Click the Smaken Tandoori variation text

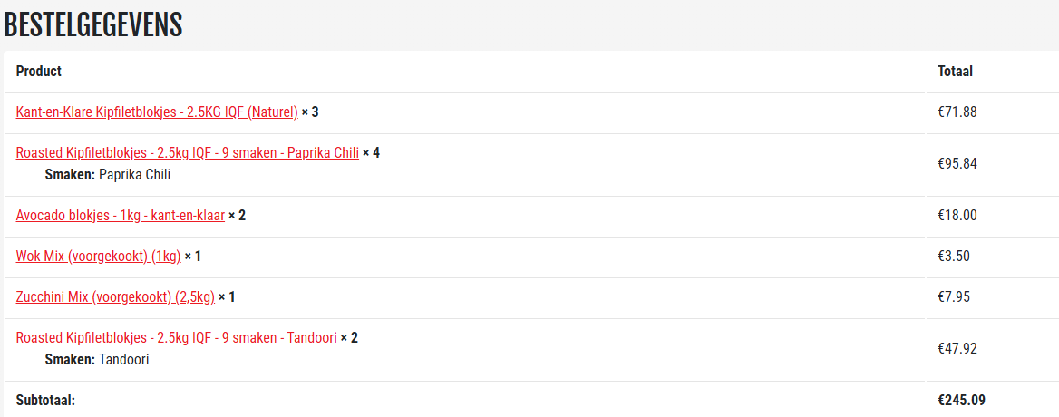(97, 360)
